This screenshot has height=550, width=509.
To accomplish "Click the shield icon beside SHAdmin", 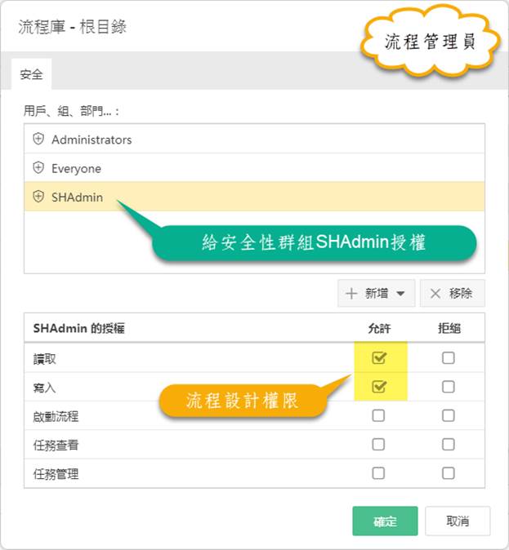I will tap(38, 197).
